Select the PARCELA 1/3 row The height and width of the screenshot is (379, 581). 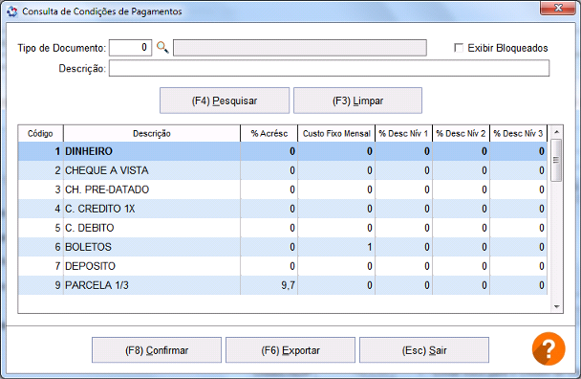283,285
